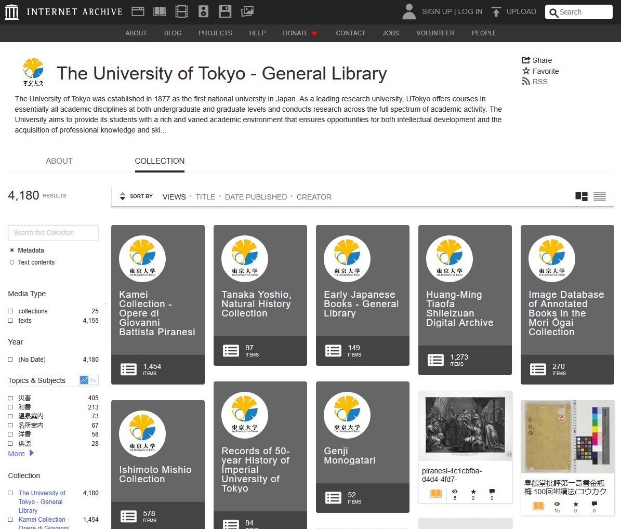The height and width of the screenshot is (529, 621).
Task: Check the 名所案内 topic checkbox
Action: [10, 425]
